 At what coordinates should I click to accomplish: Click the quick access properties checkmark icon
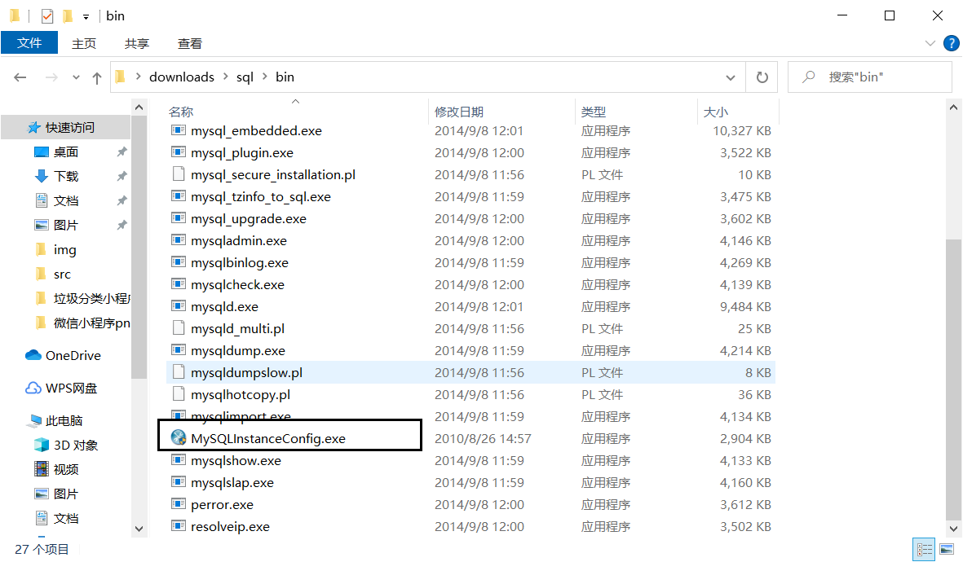(x=47, y=16)
